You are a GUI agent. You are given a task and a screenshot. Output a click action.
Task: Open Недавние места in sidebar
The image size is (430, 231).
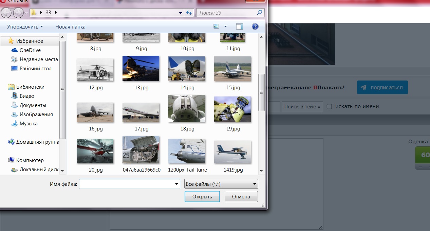pos(39,59)
